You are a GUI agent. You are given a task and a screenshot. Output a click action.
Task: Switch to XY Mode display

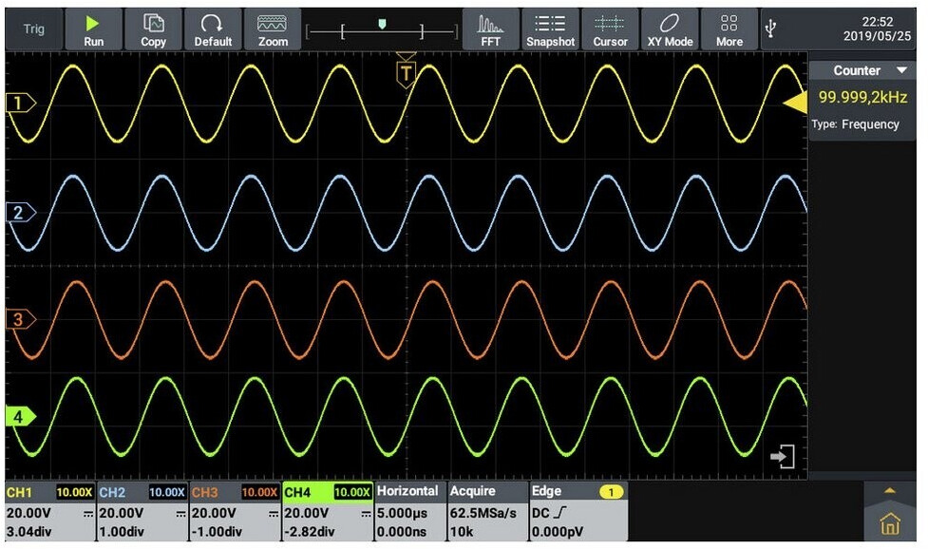(x=670, y=29)
